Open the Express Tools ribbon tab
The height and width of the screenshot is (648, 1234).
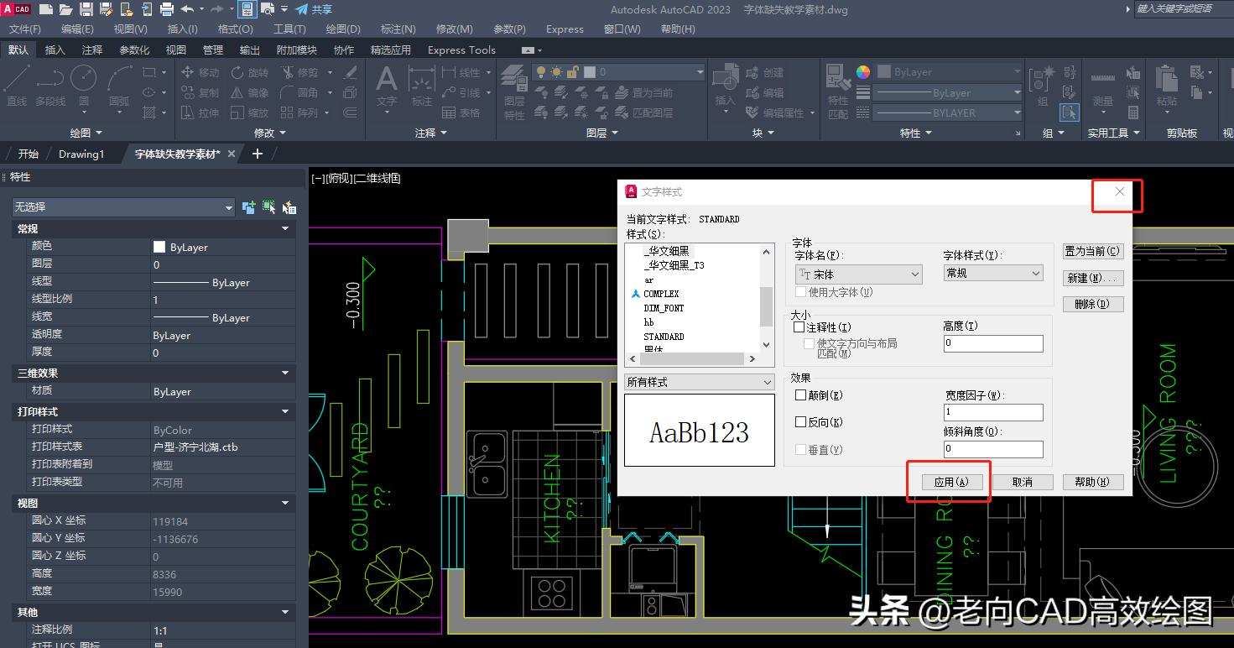[461, 50]
